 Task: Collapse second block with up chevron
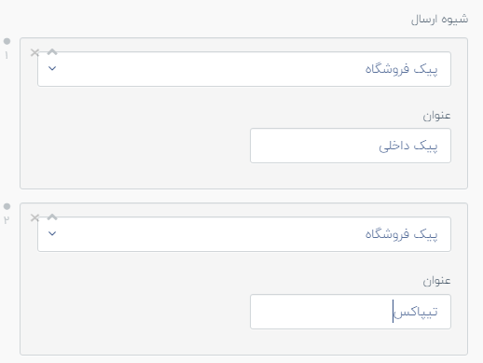point(52,217)
